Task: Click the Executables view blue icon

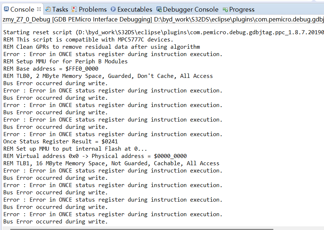Action: pyautogui.click(x=113, y=9)
